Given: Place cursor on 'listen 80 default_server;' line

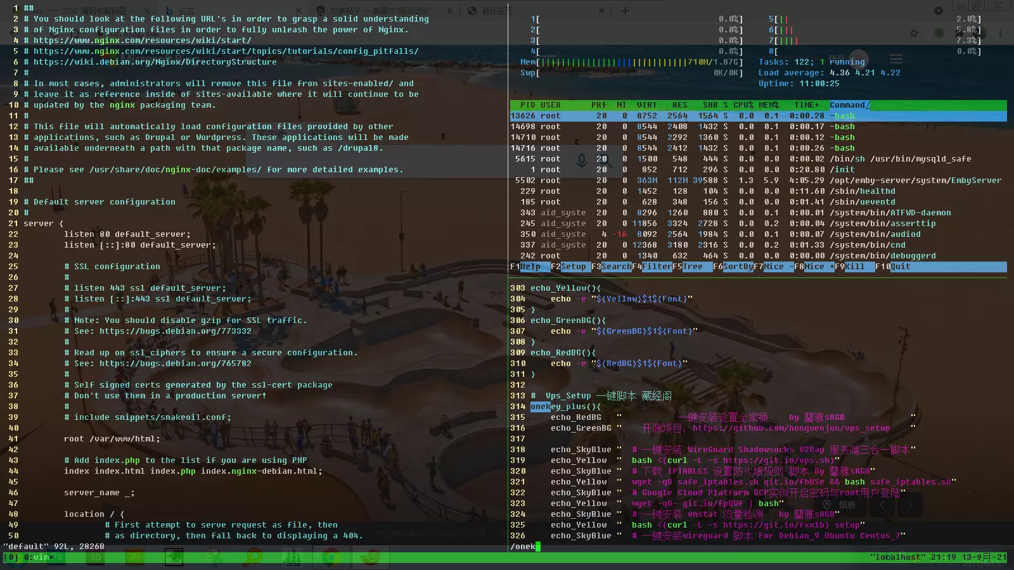Looking at the screenshot, I should (x=127, y=234).
